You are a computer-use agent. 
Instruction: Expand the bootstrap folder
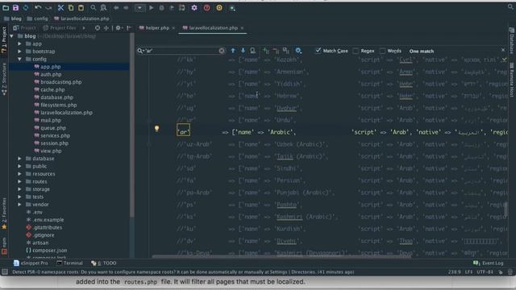tap(19, 52)
